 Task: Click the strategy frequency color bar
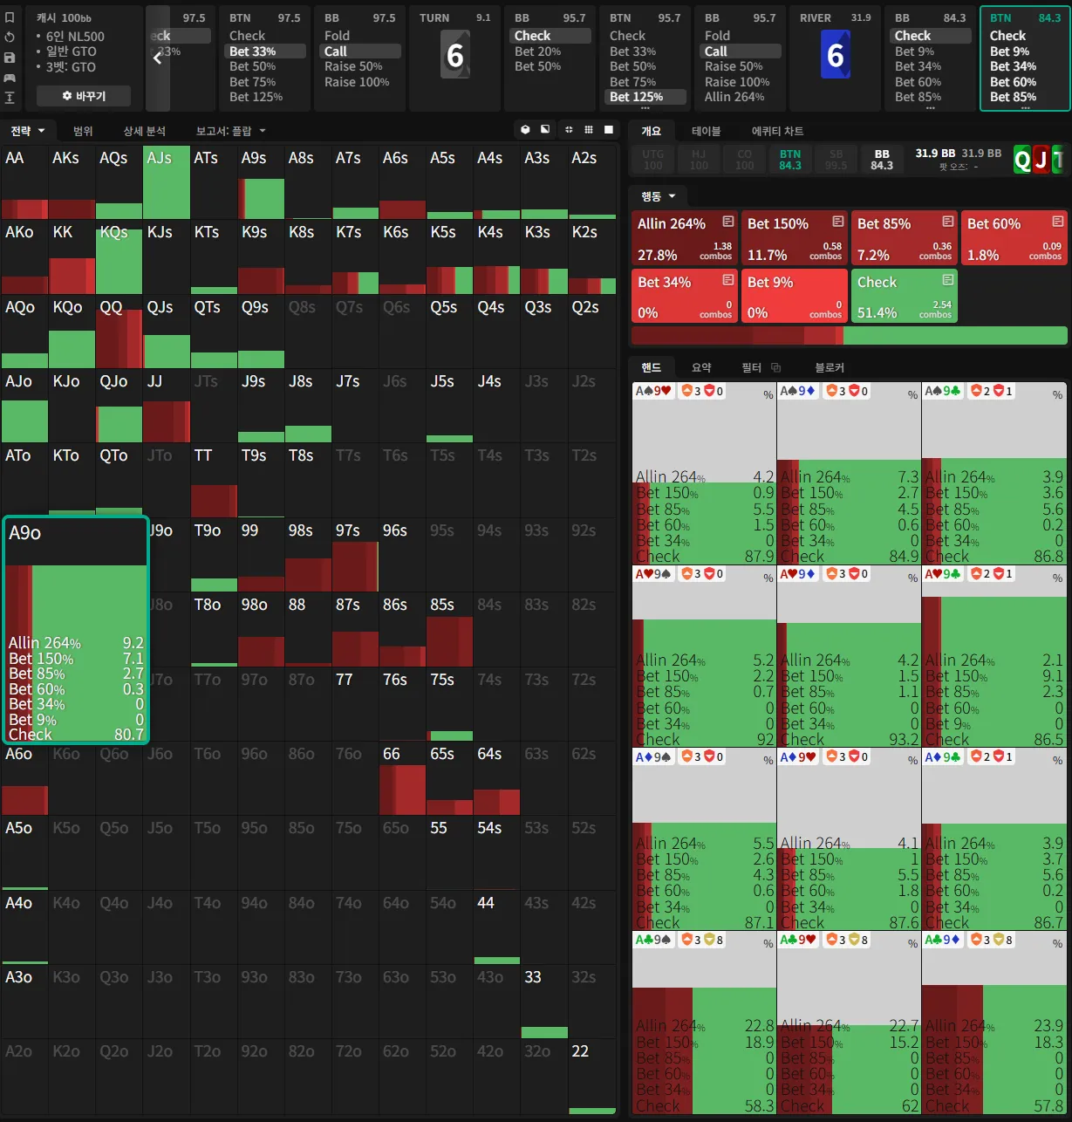(x=849, y=336)
